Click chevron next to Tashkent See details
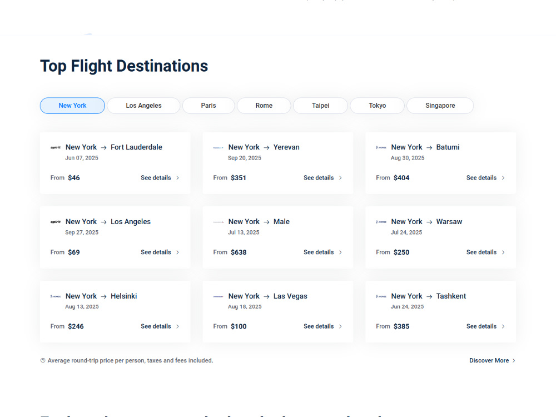Viewport: 556px width, 417px height. pyautogui.click(x=503, y=326)
